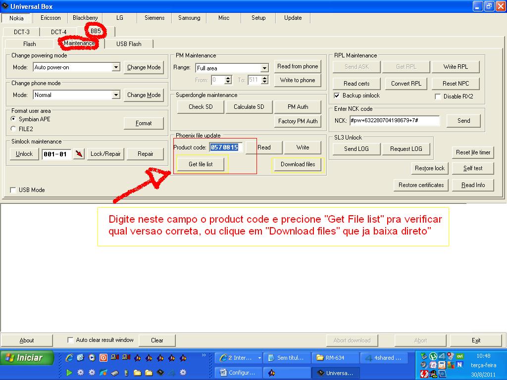Open Internet Explorer from the quick launch bar
Screen dimensions: 507x380
tap(69, 358)
